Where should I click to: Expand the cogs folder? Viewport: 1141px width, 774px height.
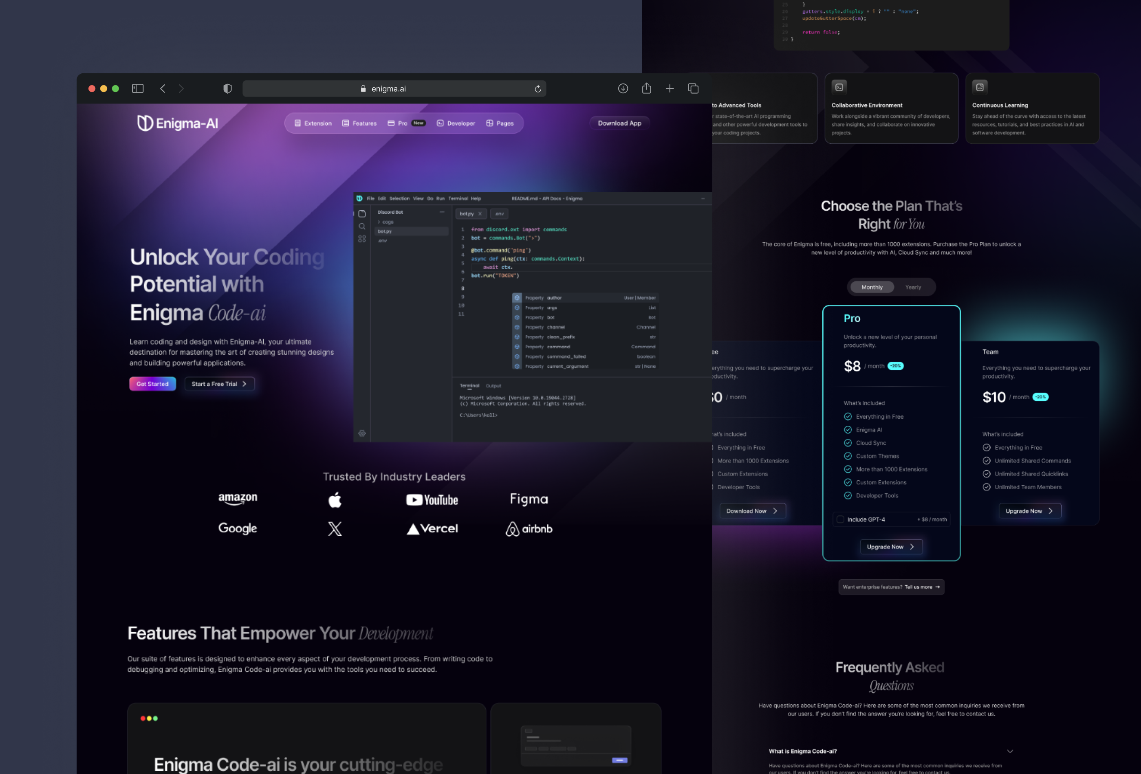[385, 222]
